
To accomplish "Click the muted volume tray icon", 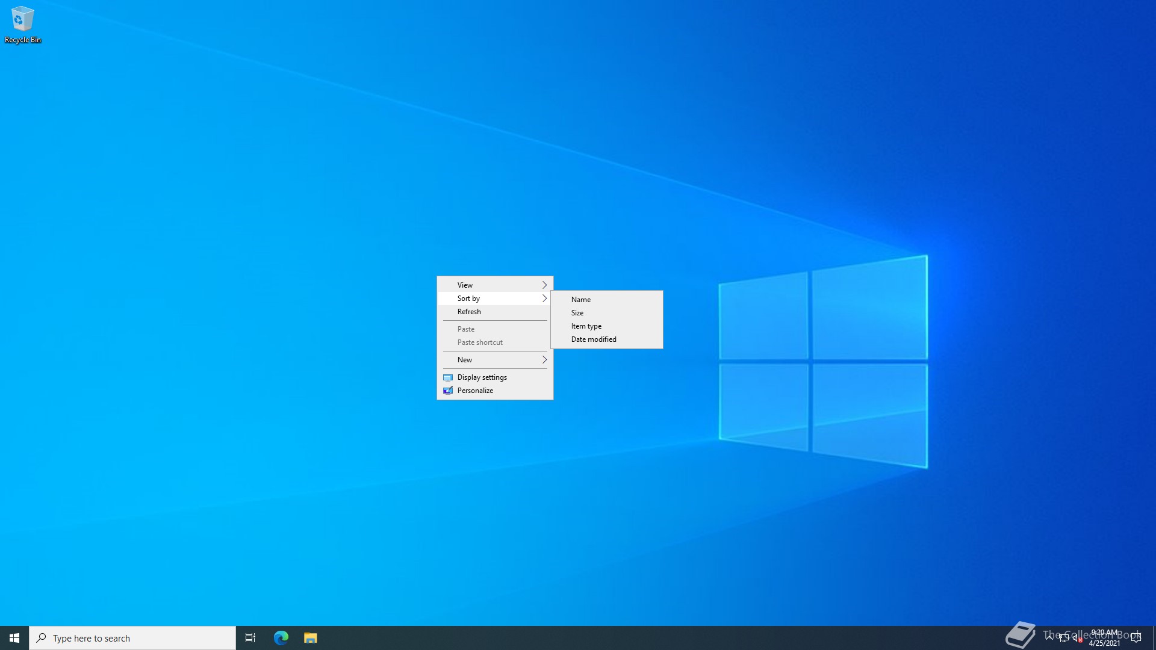I will 1078,638.
